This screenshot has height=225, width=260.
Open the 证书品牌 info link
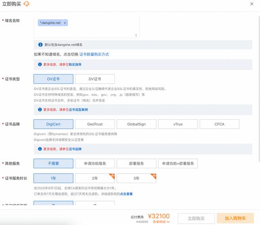75,149
